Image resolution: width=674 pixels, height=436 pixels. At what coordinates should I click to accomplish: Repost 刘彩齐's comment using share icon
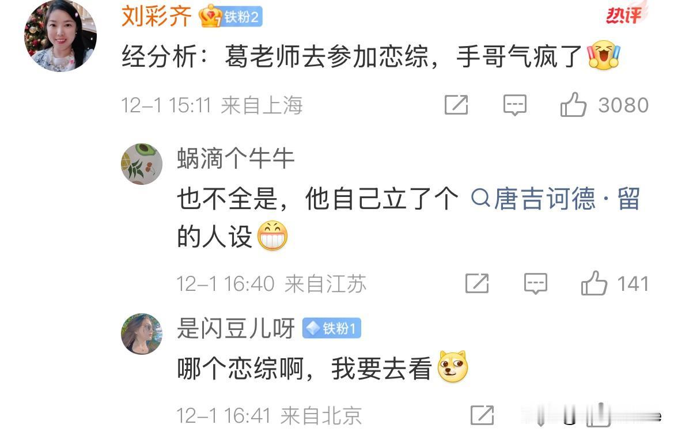(x=456, y=105)
